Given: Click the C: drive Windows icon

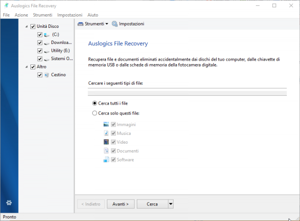Looking at the screenshot, I should (x=47, y=35).
